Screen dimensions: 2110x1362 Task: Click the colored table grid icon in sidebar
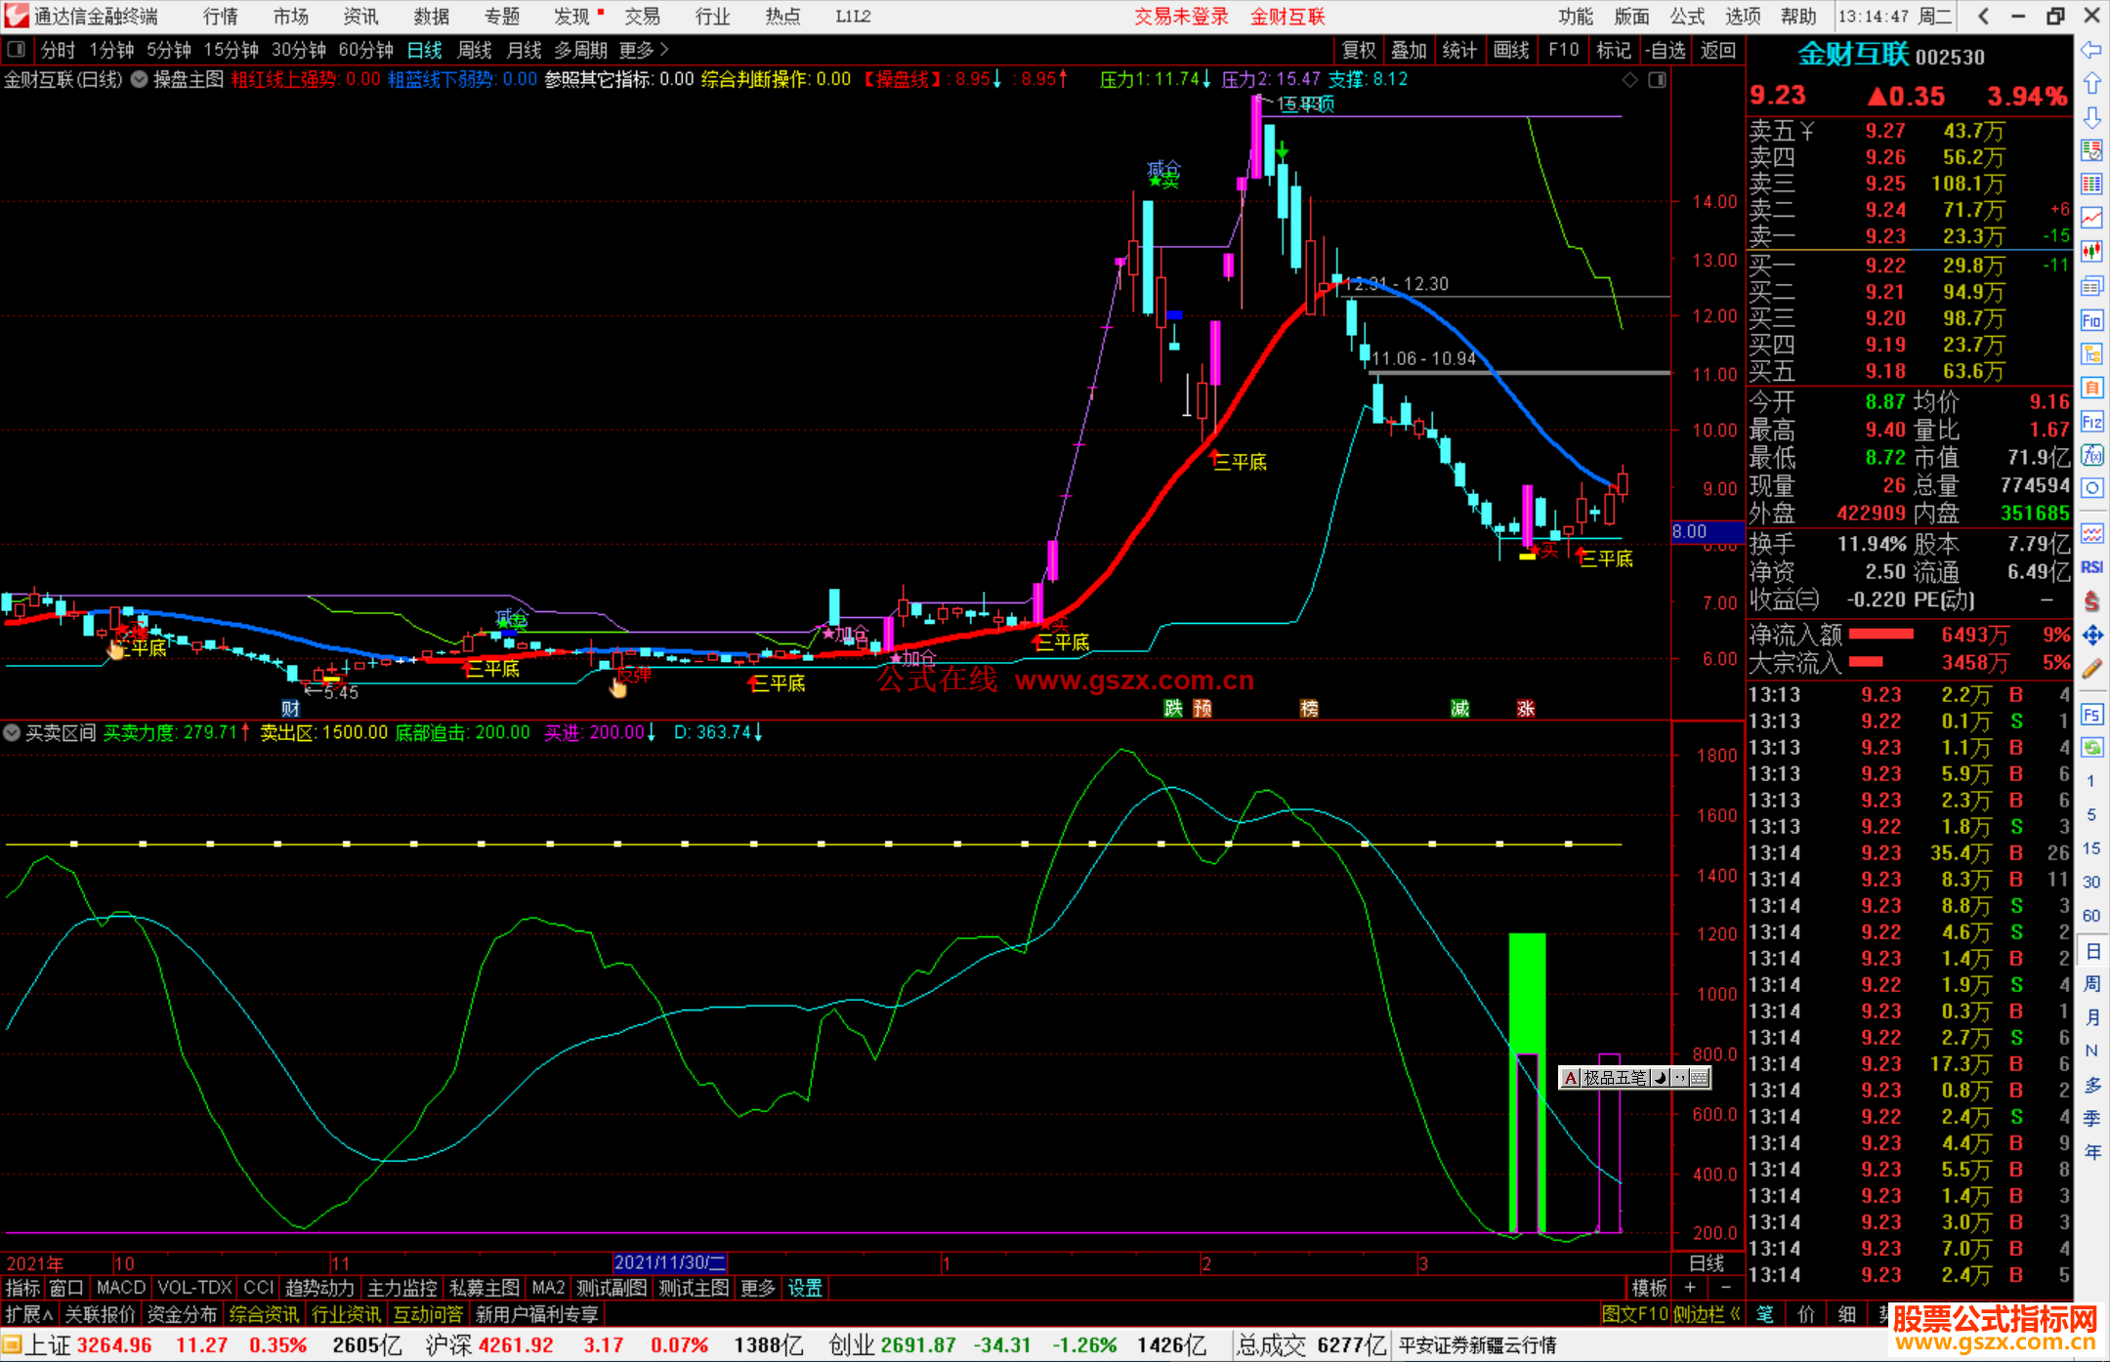click(2091, 185)
